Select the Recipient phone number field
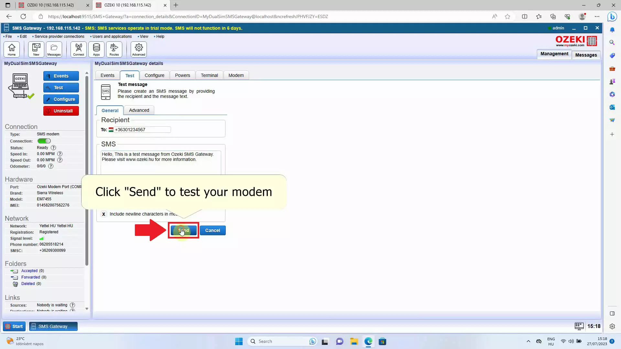621x349 pixels. [x=142, y=130]
